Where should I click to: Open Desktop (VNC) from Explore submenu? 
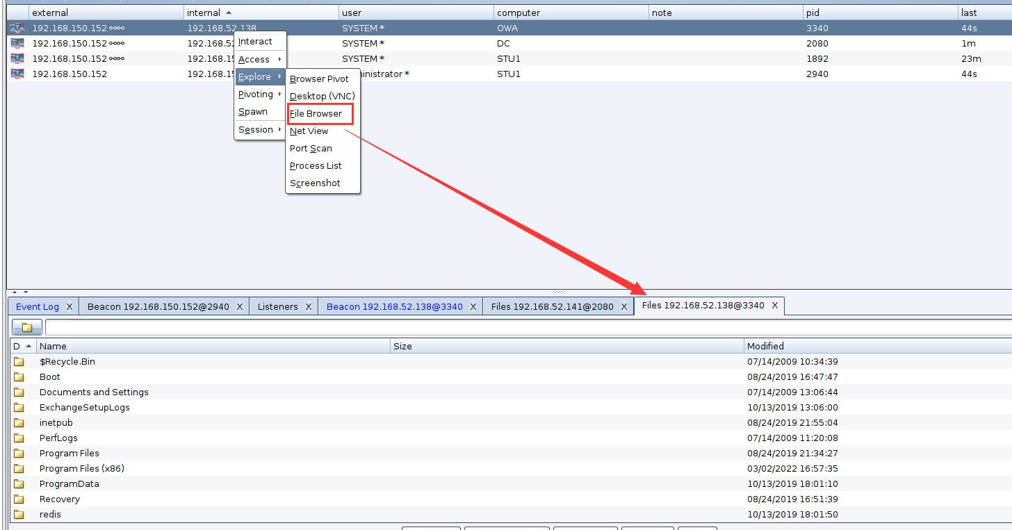point(323,96)
